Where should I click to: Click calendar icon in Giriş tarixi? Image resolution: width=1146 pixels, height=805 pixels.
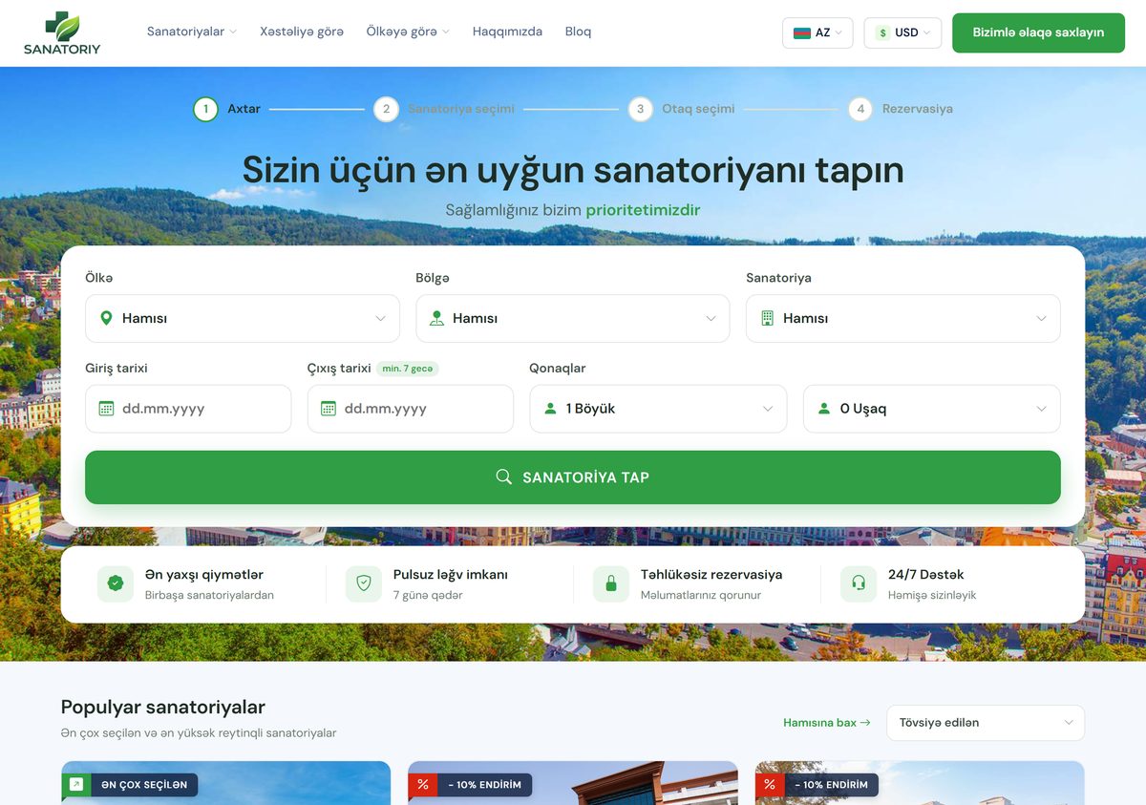[106, 409]
